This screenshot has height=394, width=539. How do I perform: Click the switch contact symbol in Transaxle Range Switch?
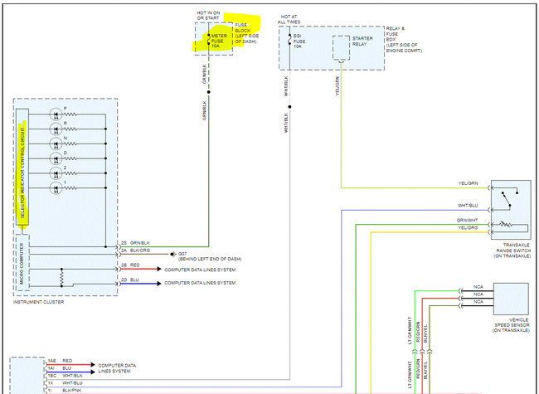pyautogui.click(x=509, y=198)
